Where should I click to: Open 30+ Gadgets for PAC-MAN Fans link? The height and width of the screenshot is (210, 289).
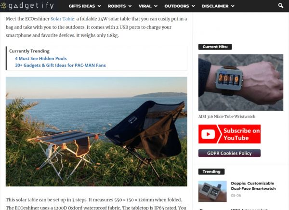pyautogui.click(x=61, y=66)
